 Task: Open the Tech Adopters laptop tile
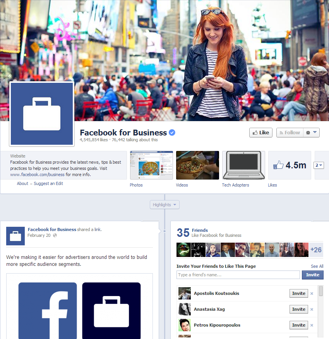tap(243, 165)
